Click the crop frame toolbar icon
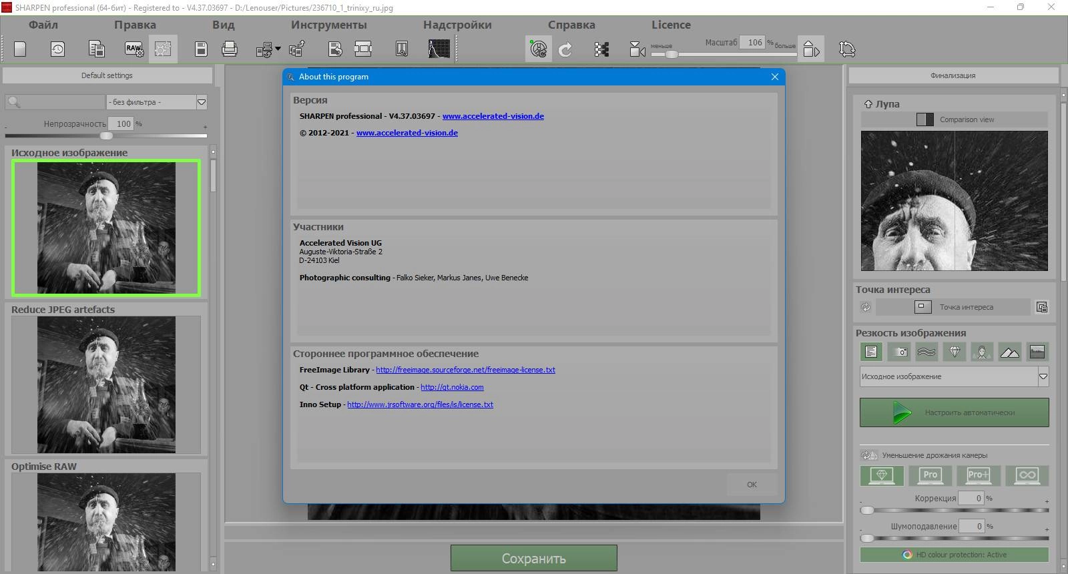Screen dimensions: 1068x574 point(363,49)
